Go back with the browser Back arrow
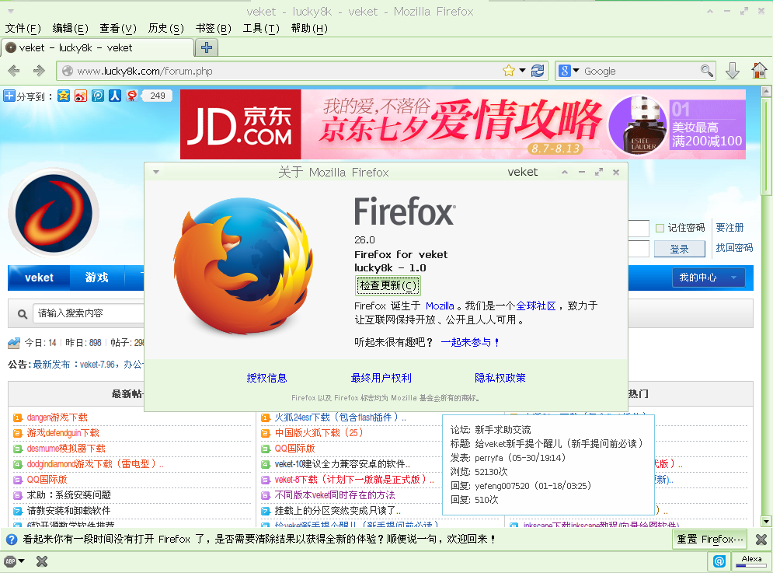 pyautogui.click(x=14, y=71)
